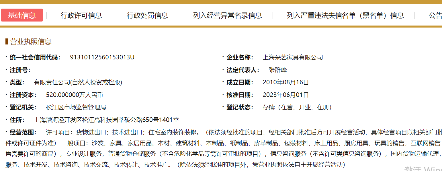Click the legal representative name 张群峰

(x=277, y=70)
